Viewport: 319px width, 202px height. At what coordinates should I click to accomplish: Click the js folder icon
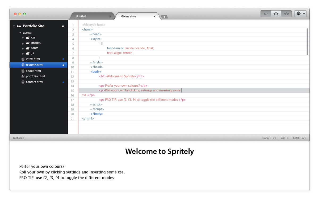[x=28, y=53]
